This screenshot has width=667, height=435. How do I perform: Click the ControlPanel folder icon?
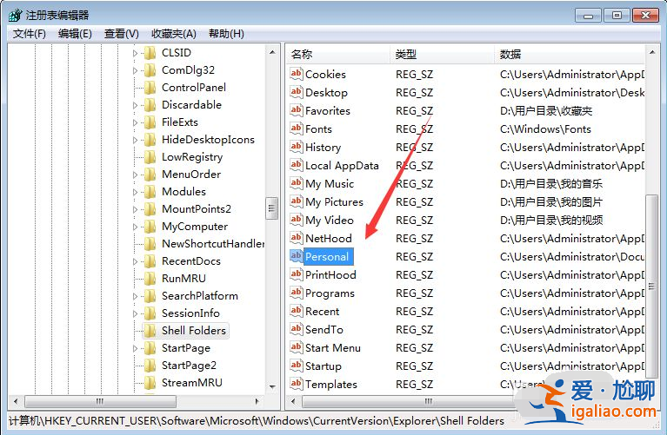click(x=150, y=88)
